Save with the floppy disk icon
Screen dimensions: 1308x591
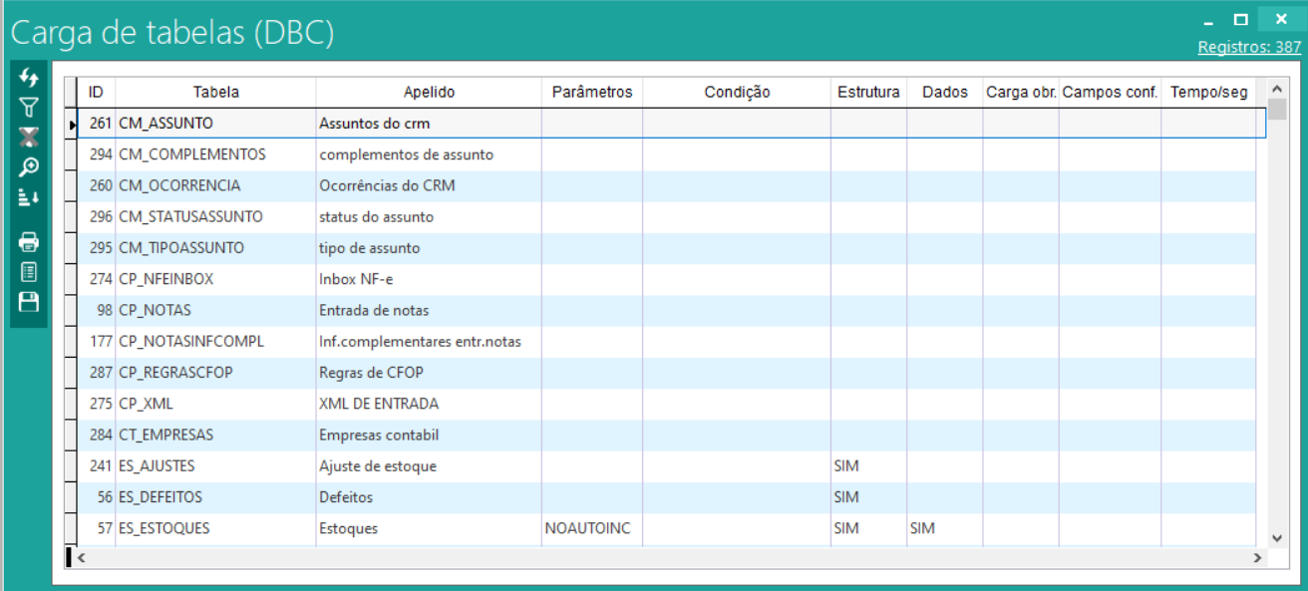coord(29,302)
